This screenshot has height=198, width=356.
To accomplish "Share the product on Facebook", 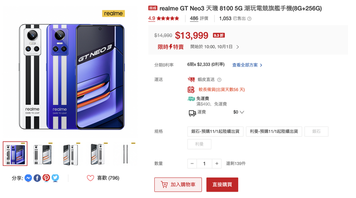I will 37,178.
